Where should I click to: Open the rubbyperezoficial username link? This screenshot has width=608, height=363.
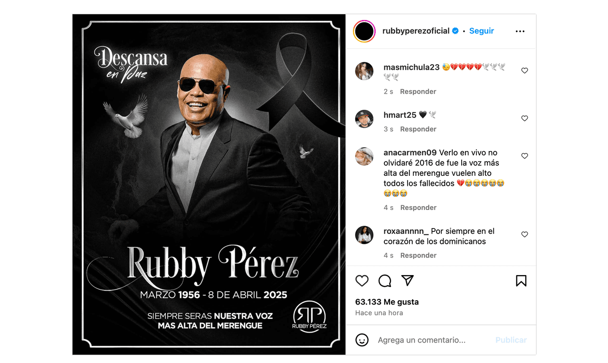pos(416,31)
